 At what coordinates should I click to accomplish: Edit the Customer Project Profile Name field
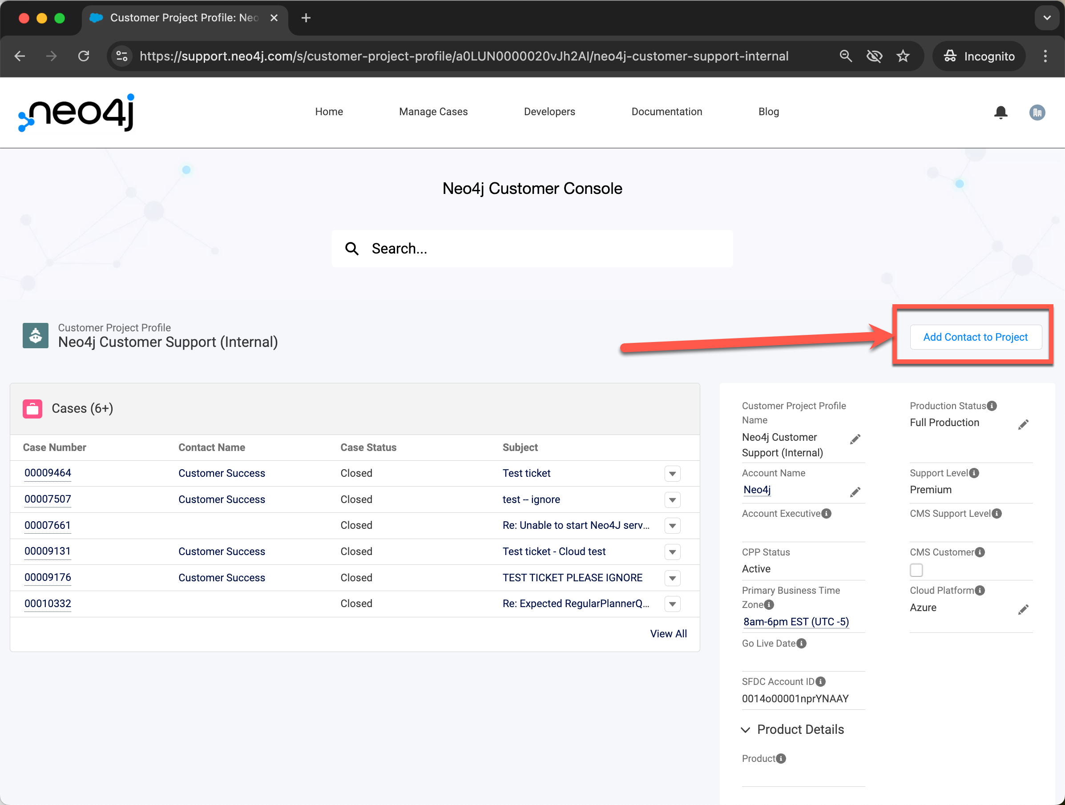855,439
